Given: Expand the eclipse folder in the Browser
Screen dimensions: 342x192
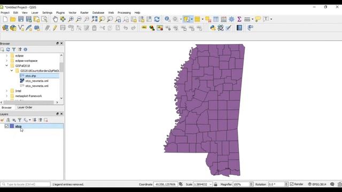Looking at the screenshot, I should click(x=6, y=55).
